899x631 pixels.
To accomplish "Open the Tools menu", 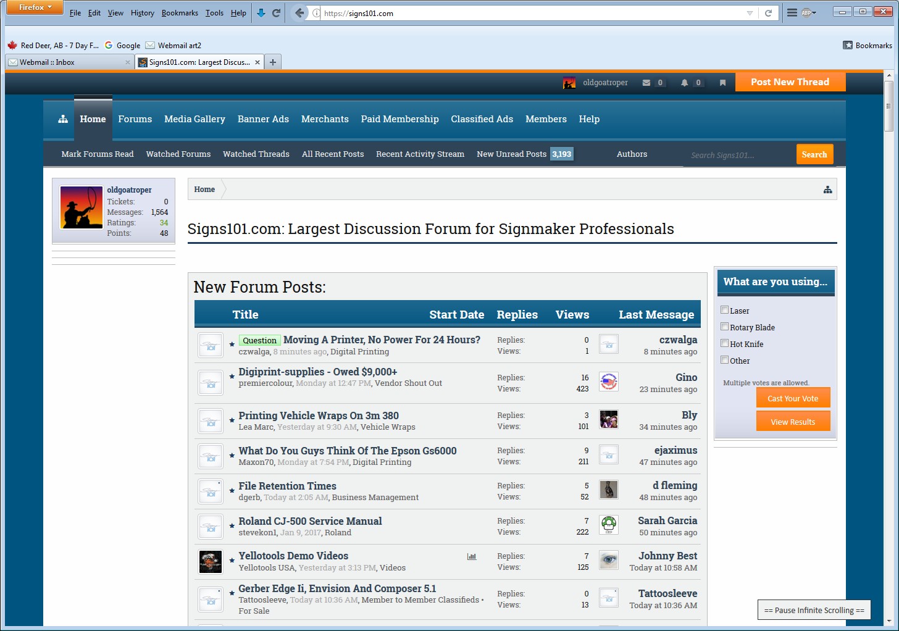I will pyautogui.click(x=214, y=13).
